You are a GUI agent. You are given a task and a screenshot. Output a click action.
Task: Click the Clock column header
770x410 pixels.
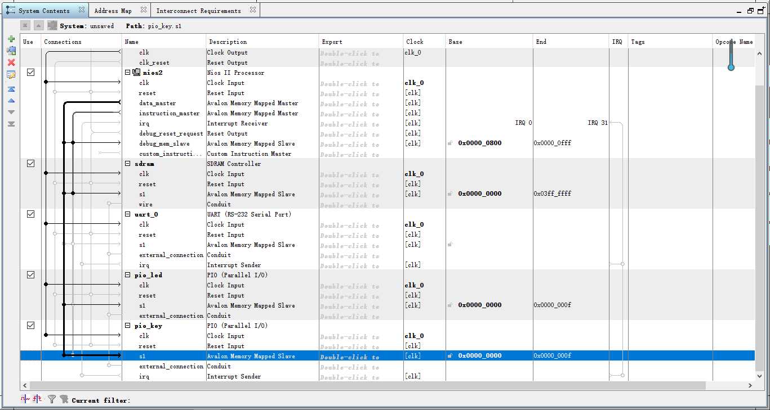(x=425, y=42)
